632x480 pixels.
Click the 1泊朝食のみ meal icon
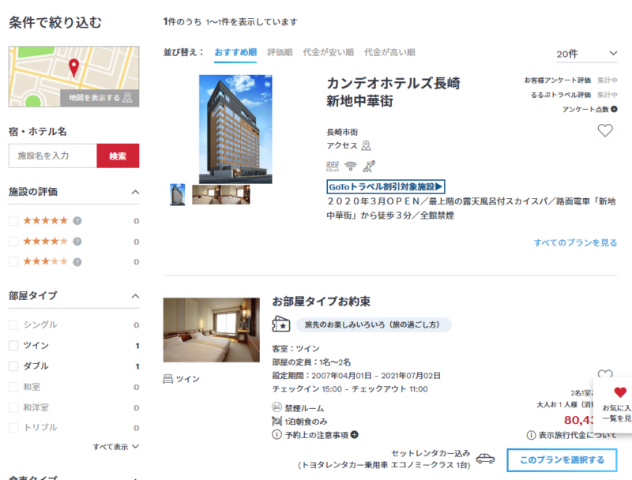pyautogui.click(x=276, y=422)
